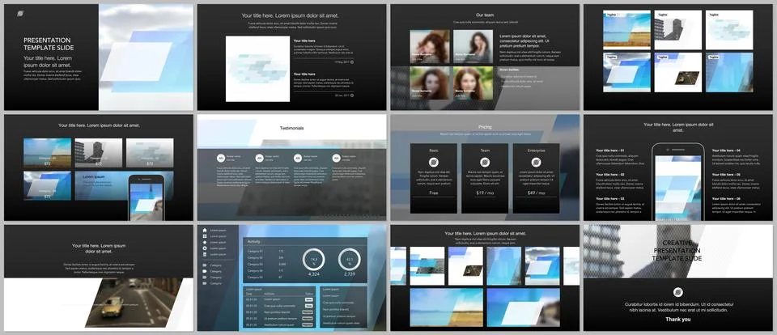The width and height of the screenshot is (777, 335).
Task: Click the clock icon beside 19 May 2017
Action: pyautogui.click(x=352, y=62)
